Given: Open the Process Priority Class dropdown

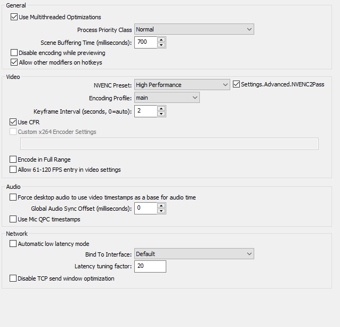Looking at the screenshot, I should (x=194, y=29).
